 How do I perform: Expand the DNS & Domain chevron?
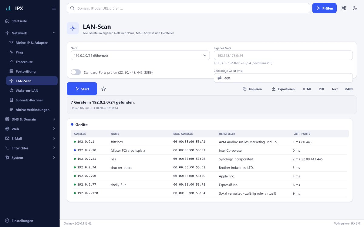tap(54, 119)
